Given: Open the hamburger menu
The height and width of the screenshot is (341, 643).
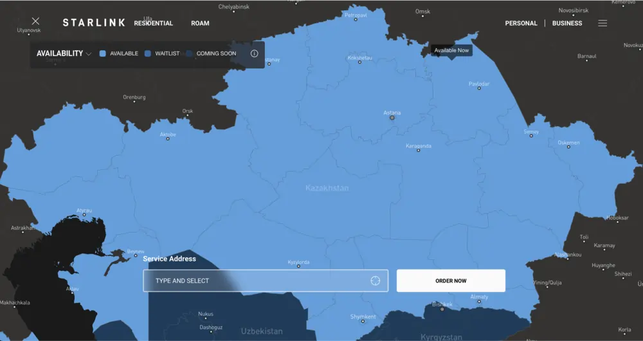Looking at the screenshot, I should coord(602,23).
